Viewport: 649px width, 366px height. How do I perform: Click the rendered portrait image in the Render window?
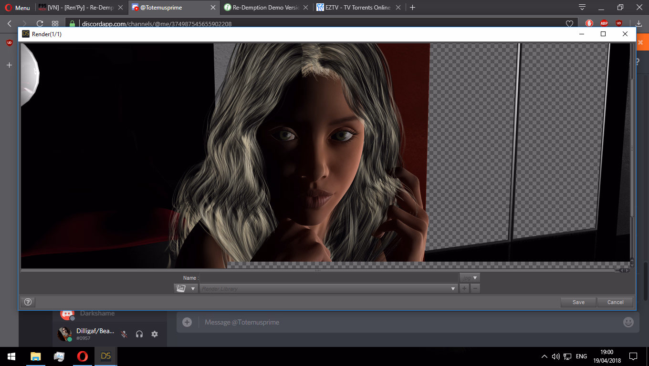[x=325, y=156]
